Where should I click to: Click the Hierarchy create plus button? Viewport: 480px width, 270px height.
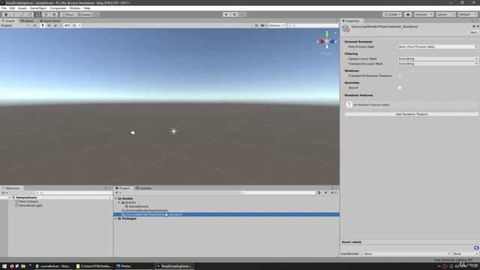click(x=4, y=193)
